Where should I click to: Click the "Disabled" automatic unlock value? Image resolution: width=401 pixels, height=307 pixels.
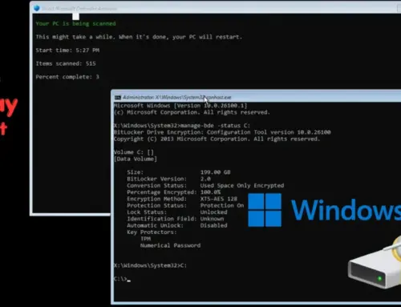[x=213, y=225]
